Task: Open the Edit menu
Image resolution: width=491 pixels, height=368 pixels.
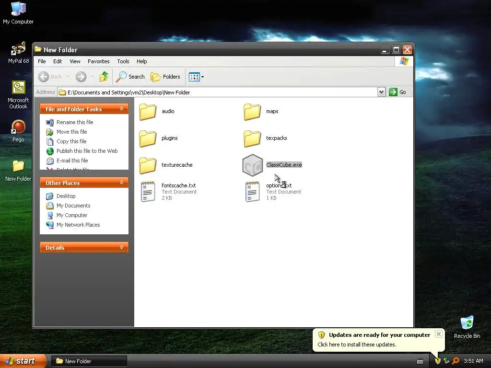Action: (58, 61)
